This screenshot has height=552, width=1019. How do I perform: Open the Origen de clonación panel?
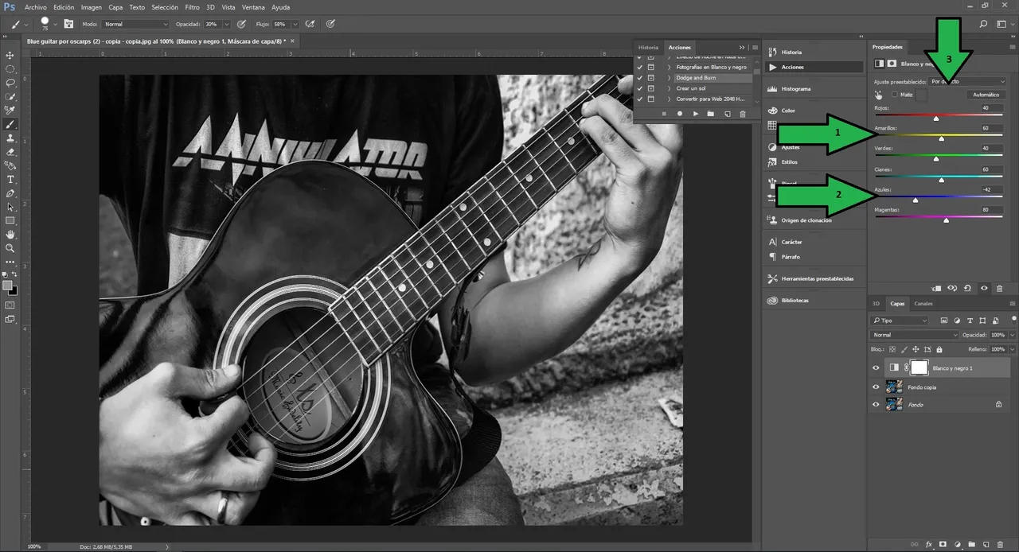tap(799, 220)
